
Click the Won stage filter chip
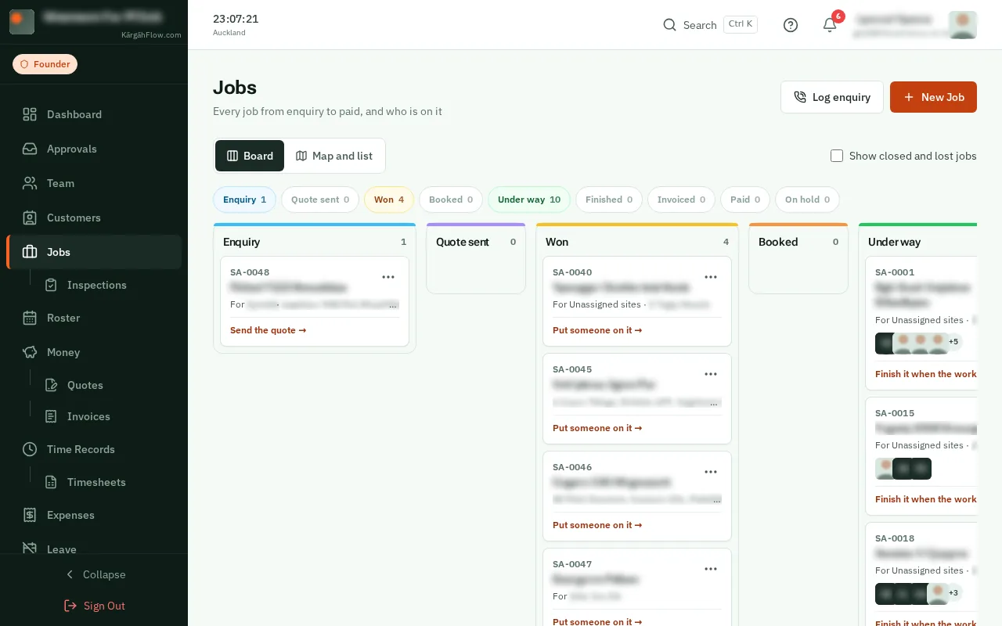(x=389, y=200)
